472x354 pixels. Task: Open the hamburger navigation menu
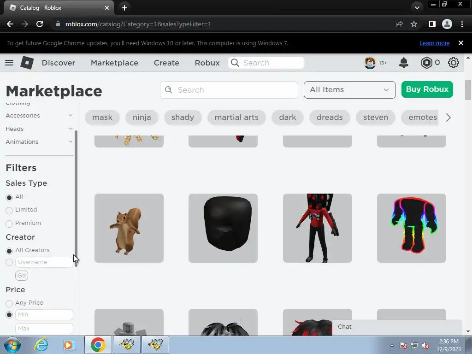pos(9,63)
